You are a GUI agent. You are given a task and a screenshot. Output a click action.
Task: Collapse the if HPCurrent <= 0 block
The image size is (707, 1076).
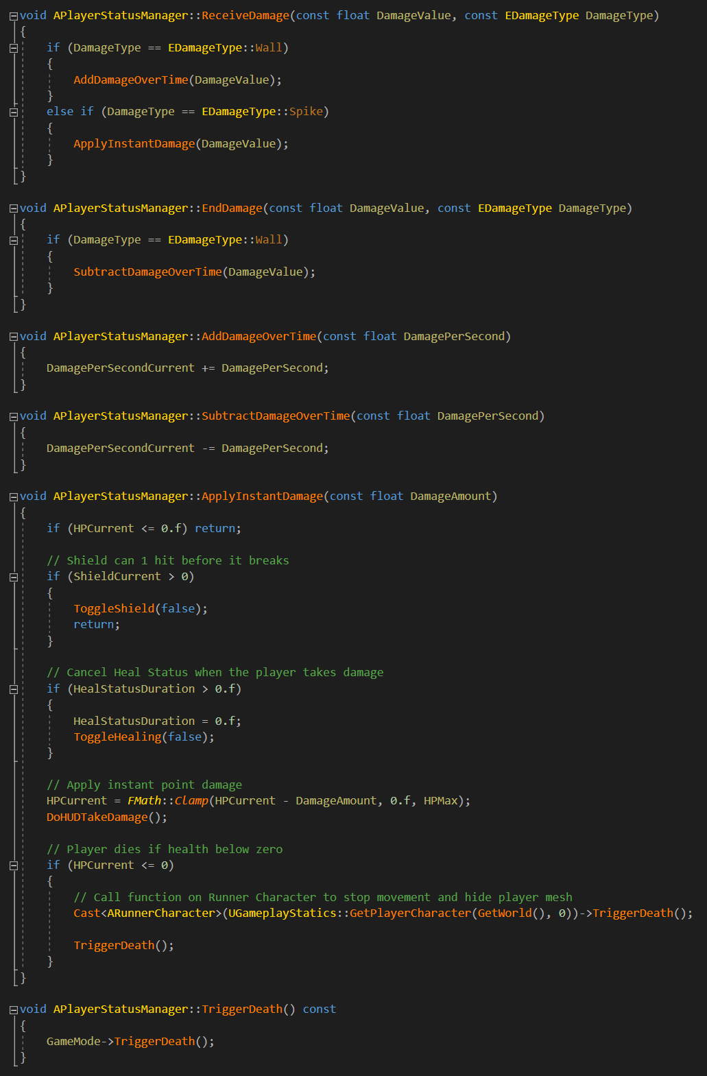click(14, 865)
